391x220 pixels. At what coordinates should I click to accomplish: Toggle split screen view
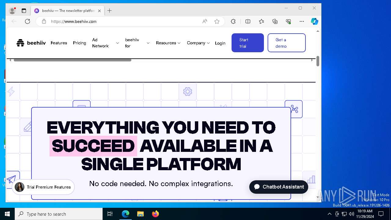248,21
